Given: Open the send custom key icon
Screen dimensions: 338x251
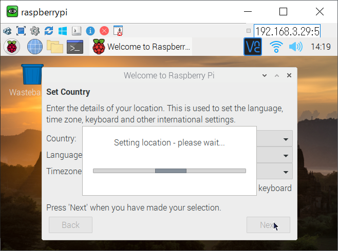Looking at the screenshot, I should pos(77,31).
